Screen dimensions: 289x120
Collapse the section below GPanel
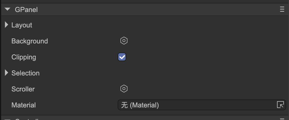coord(8,119)
